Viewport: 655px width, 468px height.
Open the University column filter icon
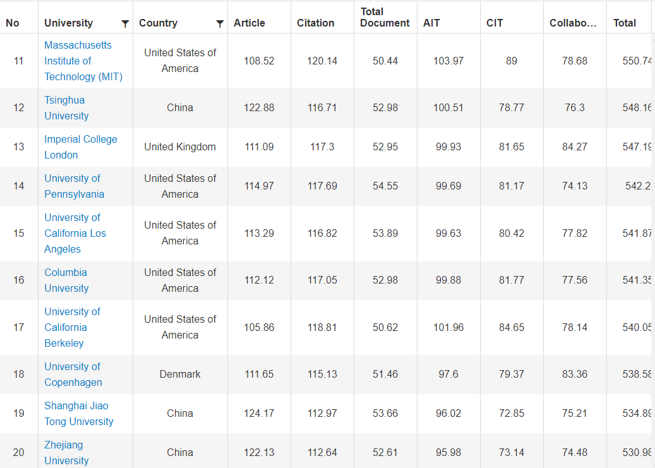[125, 23]
